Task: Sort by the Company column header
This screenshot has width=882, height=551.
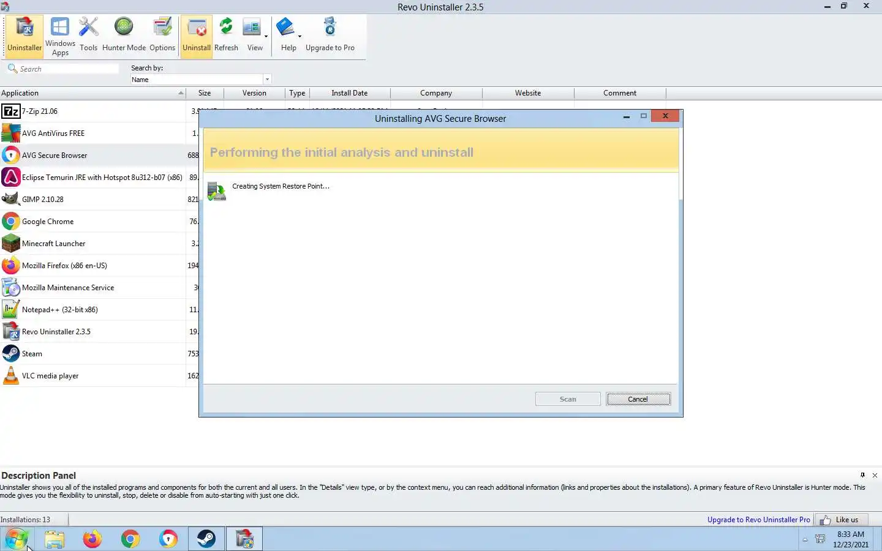Action: 436,93
